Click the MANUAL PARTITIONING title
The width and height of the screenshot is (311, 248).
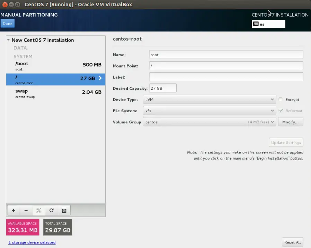tap(29, 15)
